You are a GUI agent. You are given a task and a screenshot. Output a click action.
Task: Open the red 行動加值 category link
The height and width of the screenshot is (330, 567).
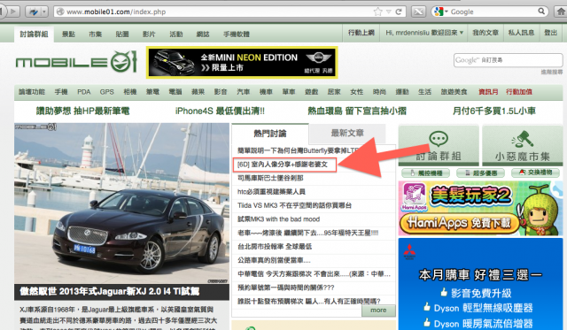[519, 92]
